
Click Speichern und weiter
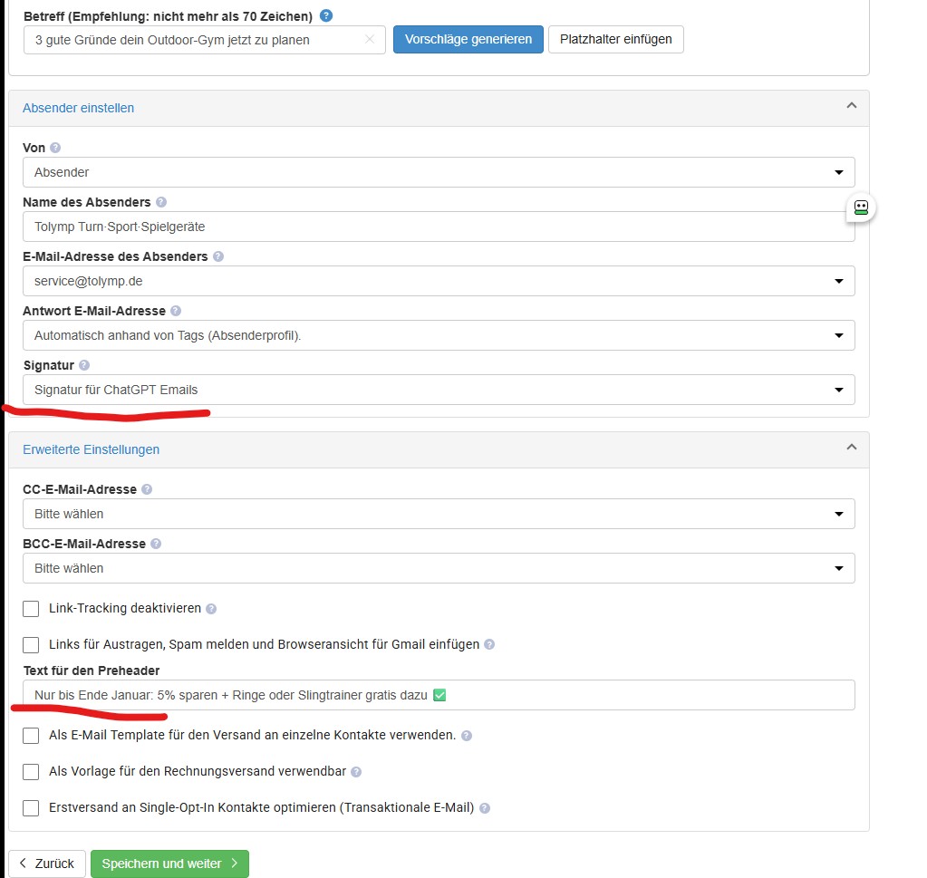click(x=169, y=864)
